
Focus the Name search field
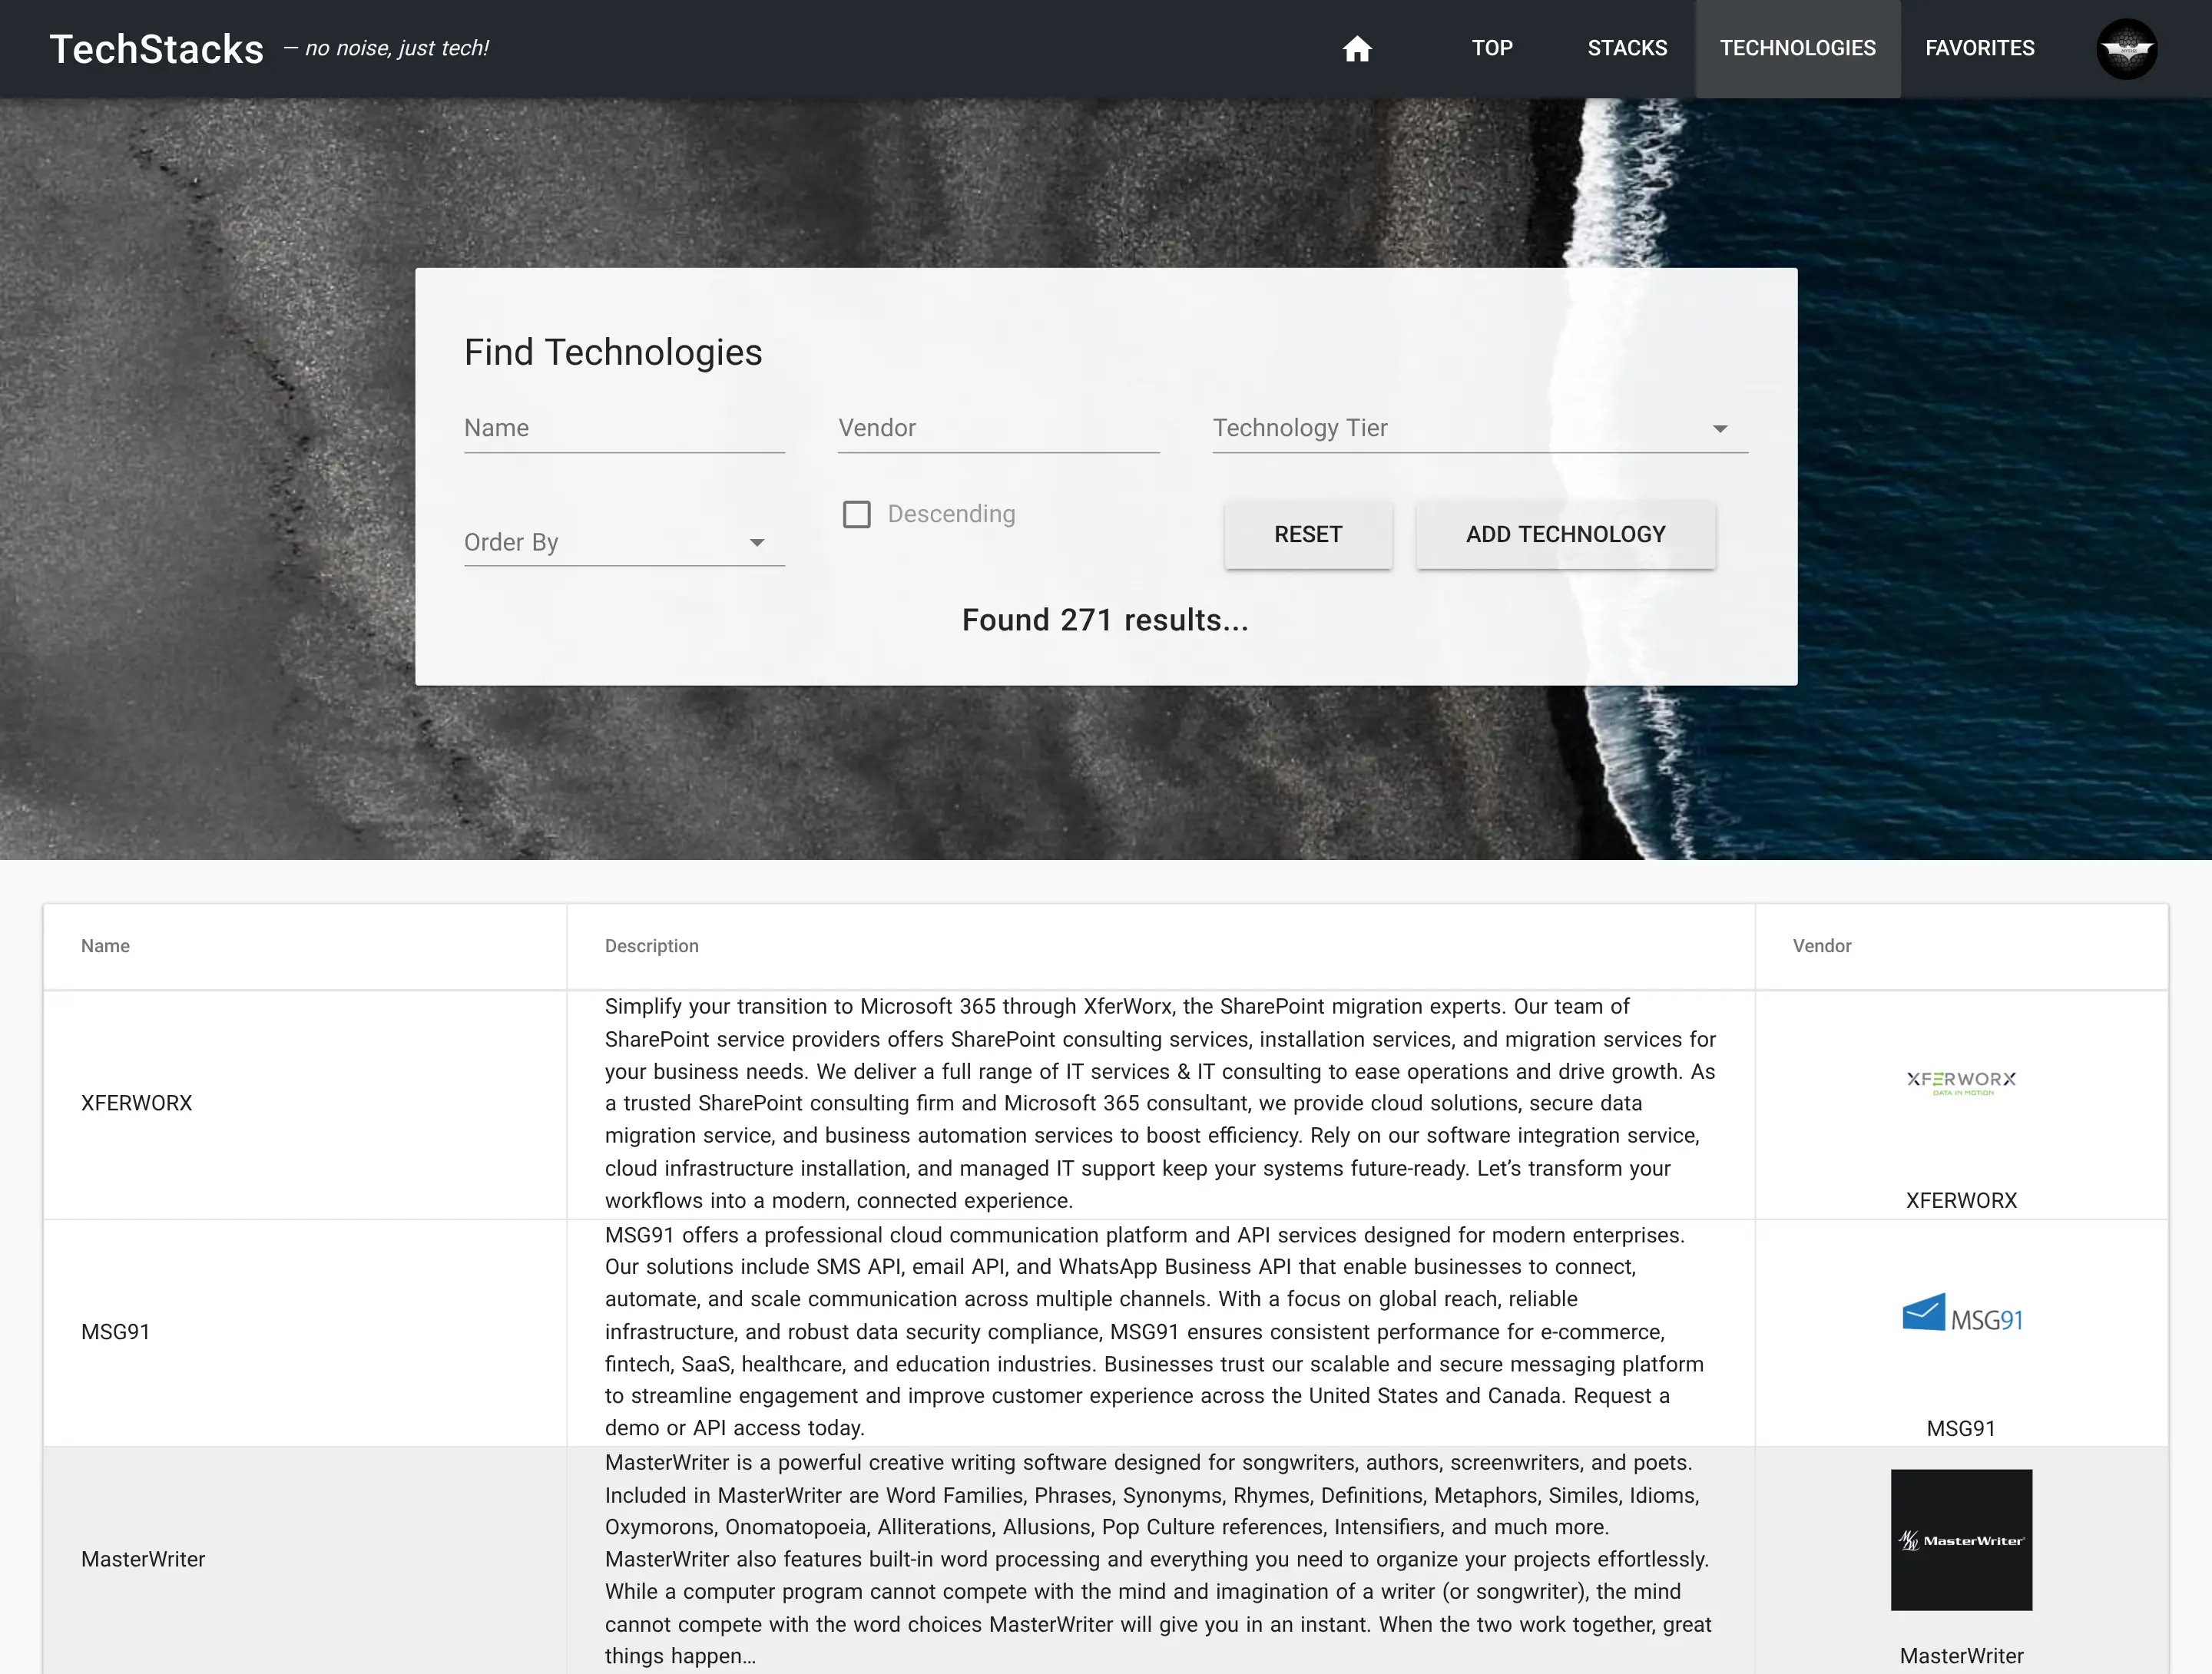click(x=623, y=429)
